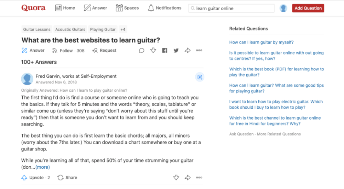This screenshot has height=189, width=344.
Task: Follow this question
Action: pyautogui.click(x=68, y=51)
